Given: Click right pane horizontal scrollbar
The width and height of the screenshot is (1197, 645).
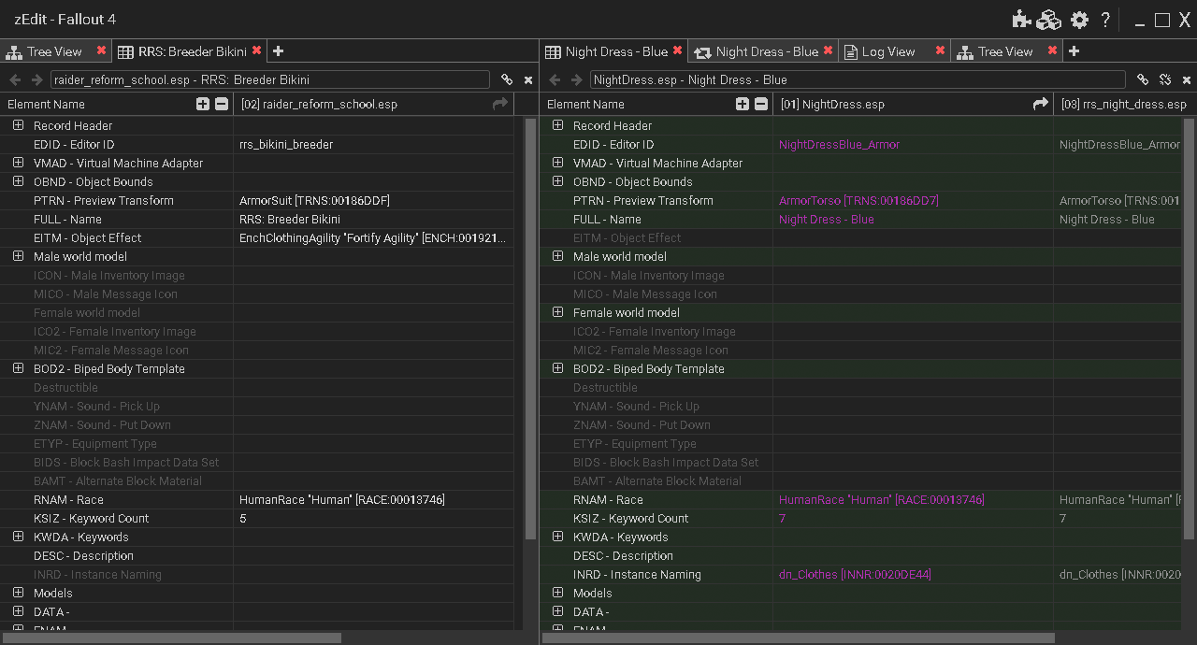Looking at the screenshot, I should [x=799, y=638].
